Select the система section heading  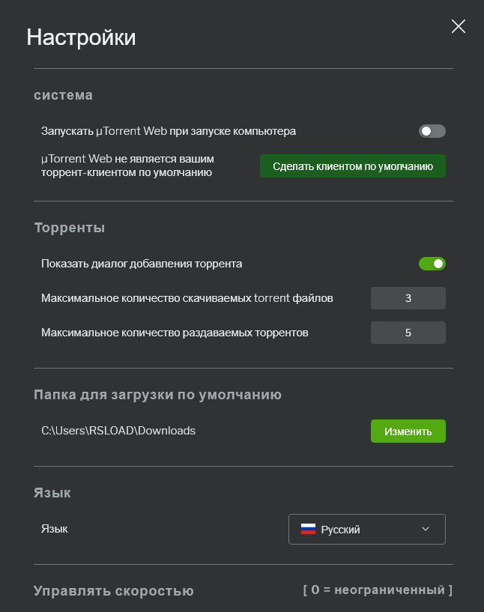pos(64,95)
